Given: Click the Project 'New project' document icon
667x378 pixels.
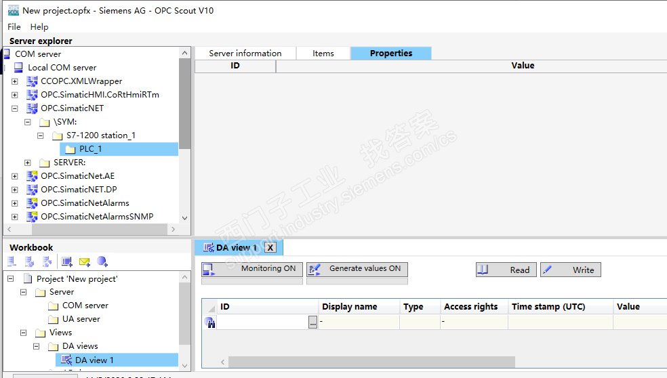Looking at the screenshot, I should pos(28,279).
